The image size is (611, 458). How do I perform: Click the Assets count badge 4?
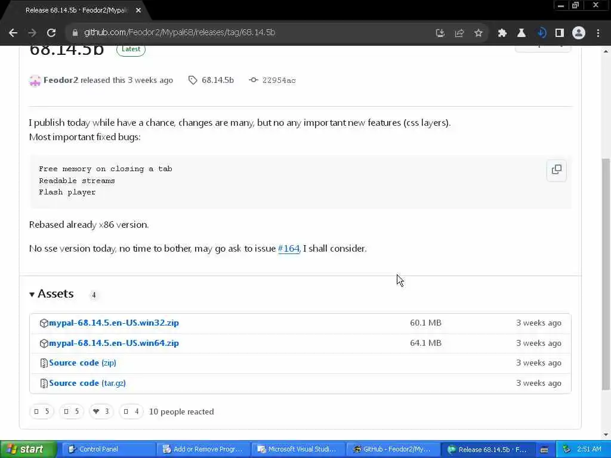click(94, 295)
